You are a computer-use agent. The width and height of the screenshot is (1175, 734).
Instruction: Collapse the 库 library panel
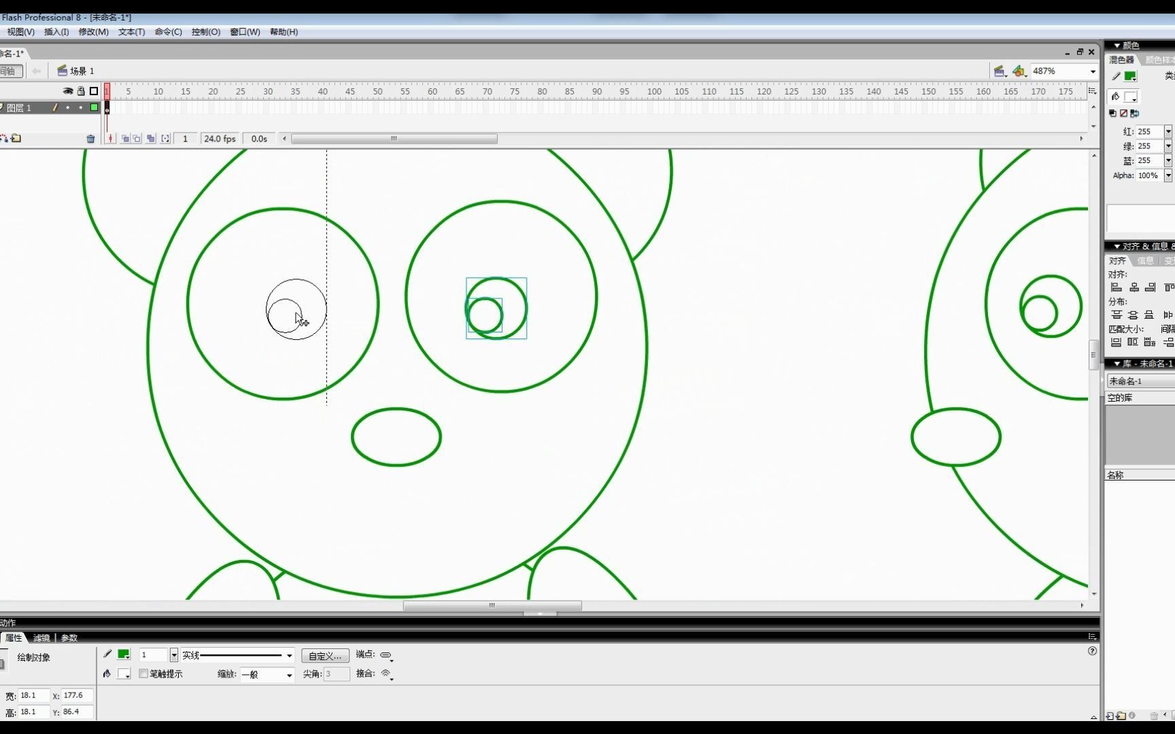pyautogui.click(x=1117, y=364)
